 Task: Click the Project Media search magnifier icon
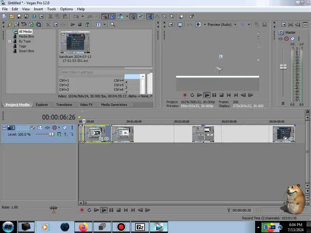point(113,25)
